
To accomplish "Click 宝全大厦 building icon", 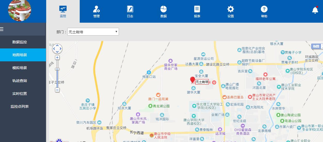I will pyautogui.click(x=201, y=72).
